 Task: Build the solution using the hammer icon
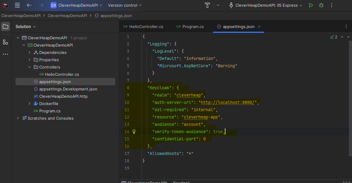click(207, 5)
